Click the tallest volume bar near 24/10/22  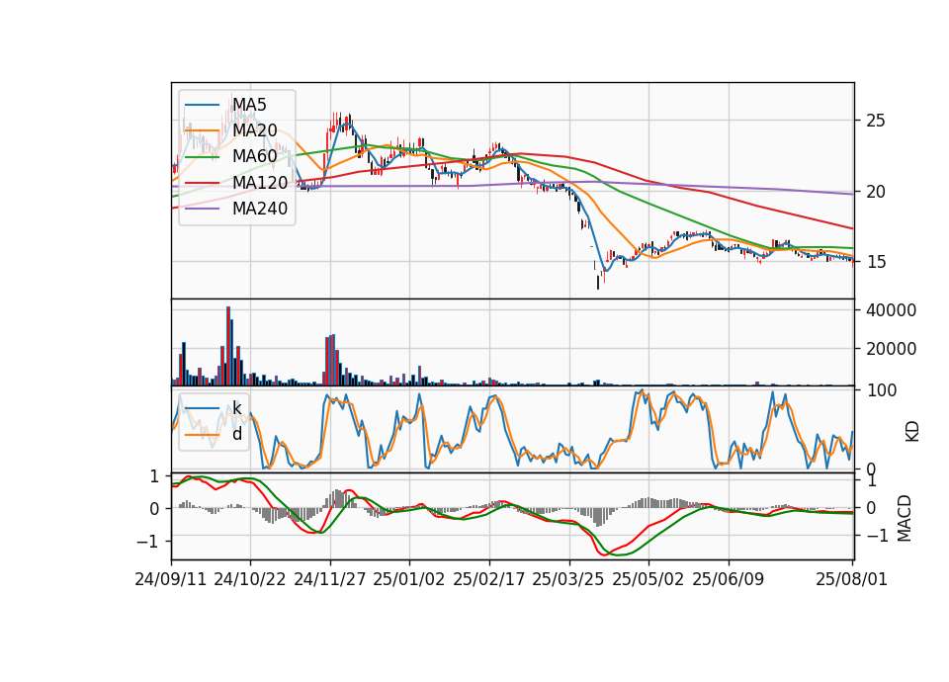point(228,346)
